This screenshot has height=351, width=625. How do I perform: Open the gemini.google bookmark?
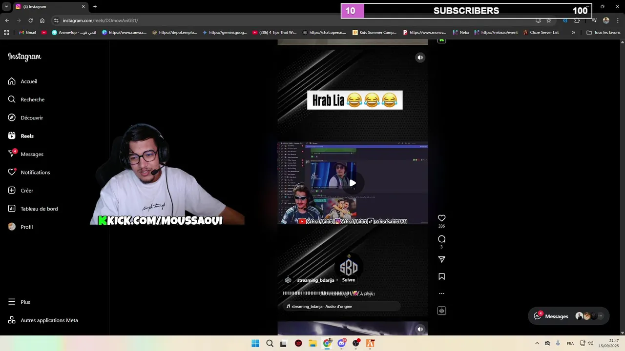pyautogui.click(x=225, y=33)
